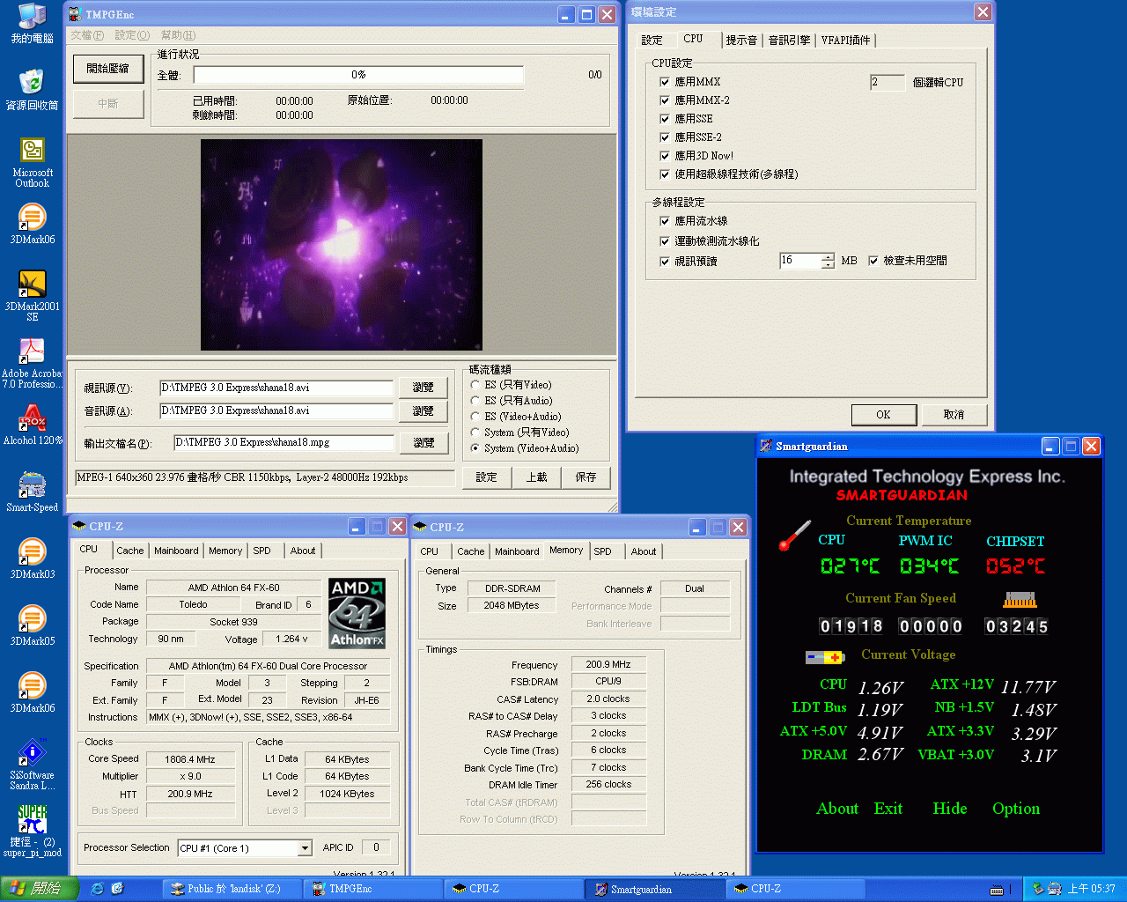
Task: Switch to the VFAPI插件 tab
Action: pos(845,41)
